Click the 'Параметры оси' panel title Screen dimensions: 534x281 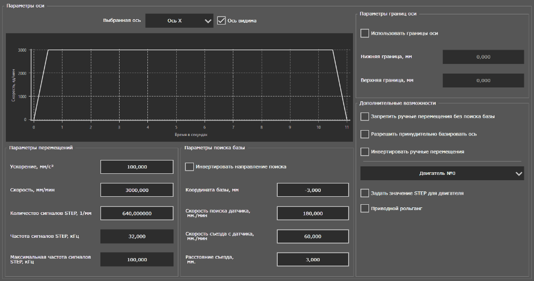pos(25,6)
